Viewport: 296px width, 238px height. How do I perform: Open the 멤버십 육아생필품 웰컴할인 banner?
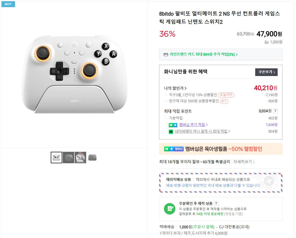(221, 149)
